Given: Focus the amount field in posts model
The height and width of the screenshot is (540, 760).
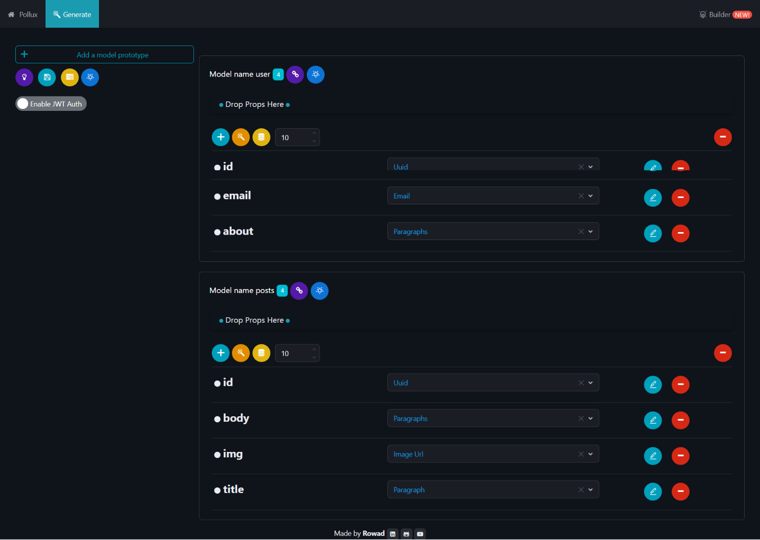Looking at the screenshot, I should tap(297, 353).
